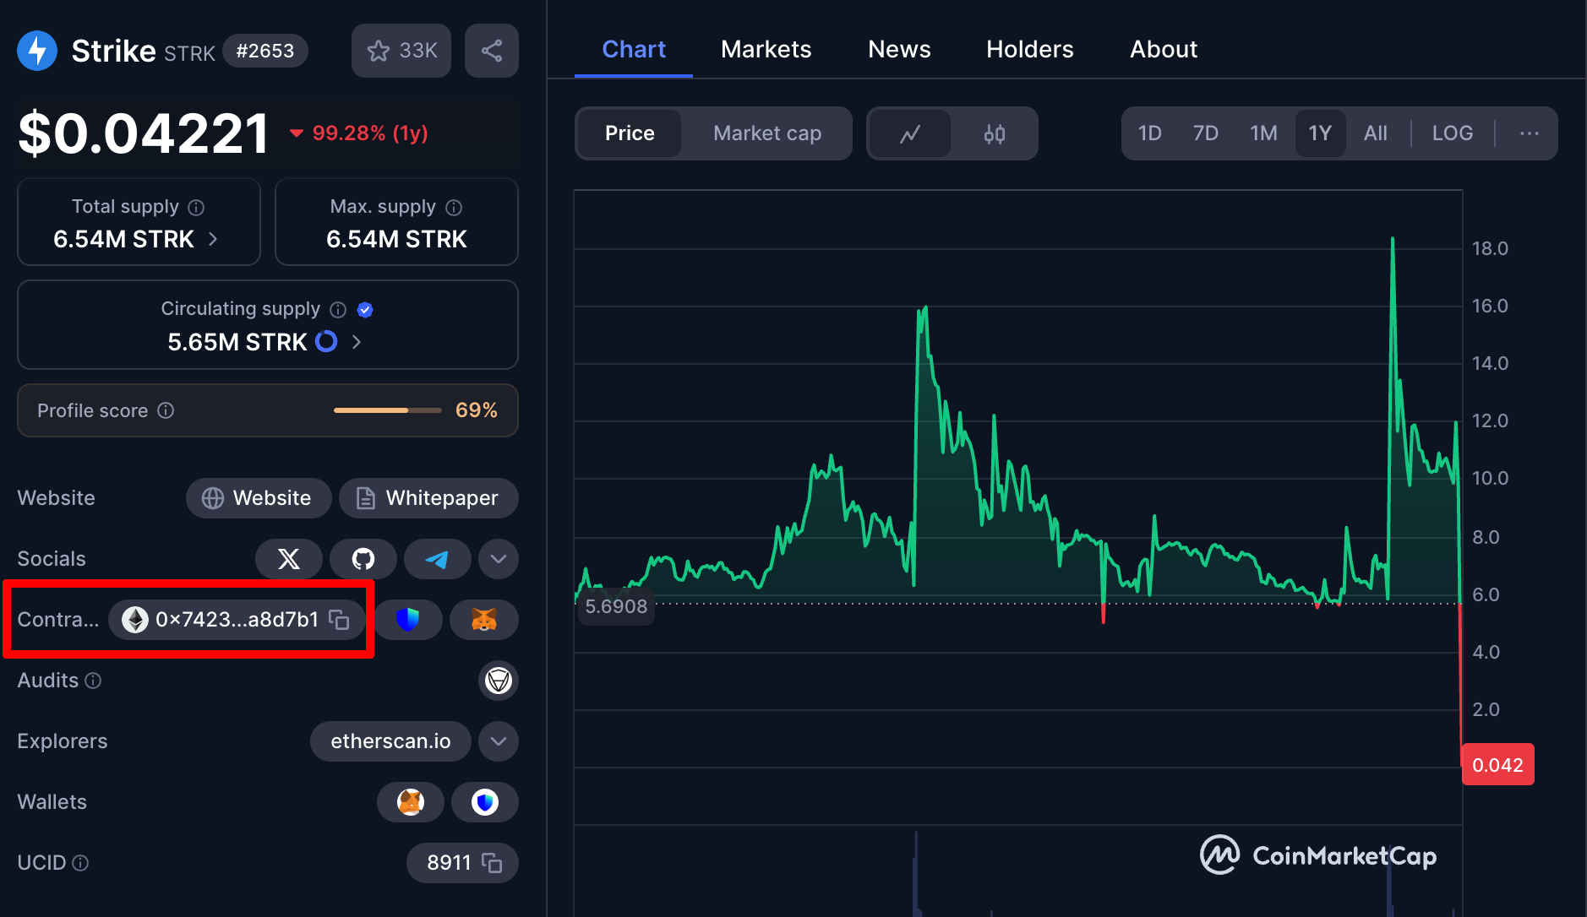Open the Whitepaper link button
1587x917 pixels.
click(428, 498)
